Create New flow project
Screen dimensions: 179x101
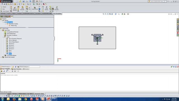click(3, 9)
